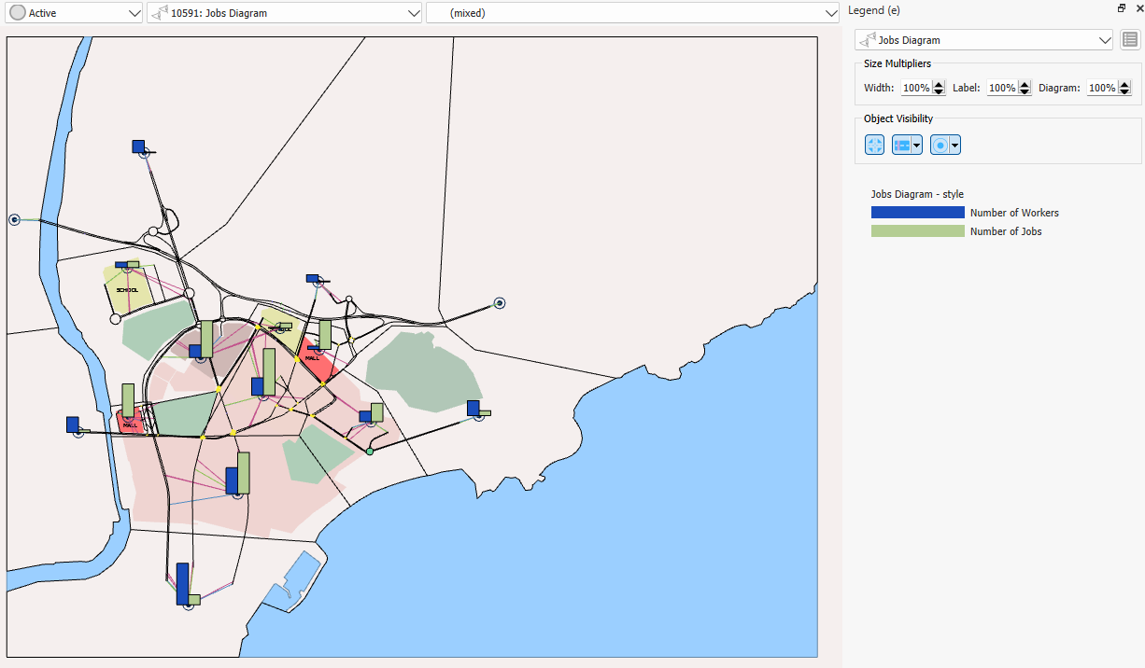This screenshot has width=1145, height=668.
Task: Close the Legend panel
Action: (1138, 8)
